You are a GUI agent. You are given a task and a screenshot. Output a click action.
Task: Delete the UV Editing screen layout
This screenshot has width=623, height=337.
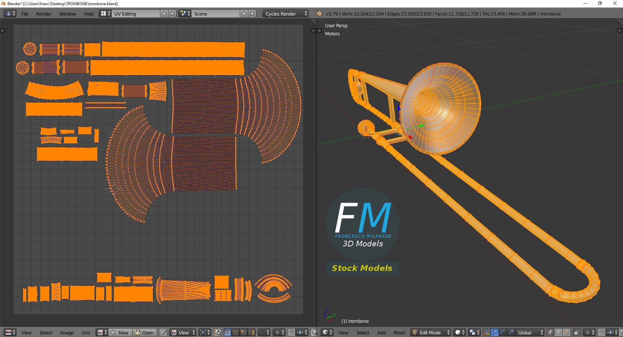point(173,14)
